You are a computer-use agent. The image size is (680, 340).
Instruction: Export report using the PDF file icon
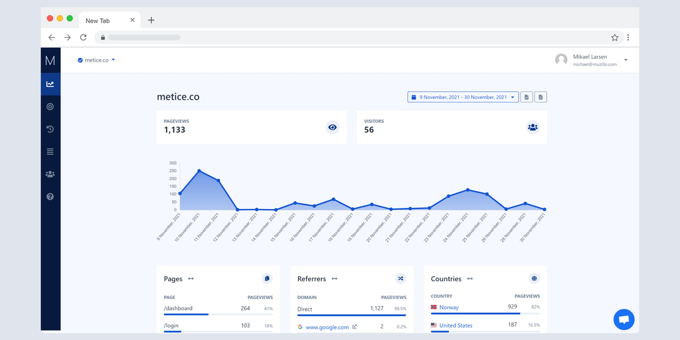click(x=526, y=97)
